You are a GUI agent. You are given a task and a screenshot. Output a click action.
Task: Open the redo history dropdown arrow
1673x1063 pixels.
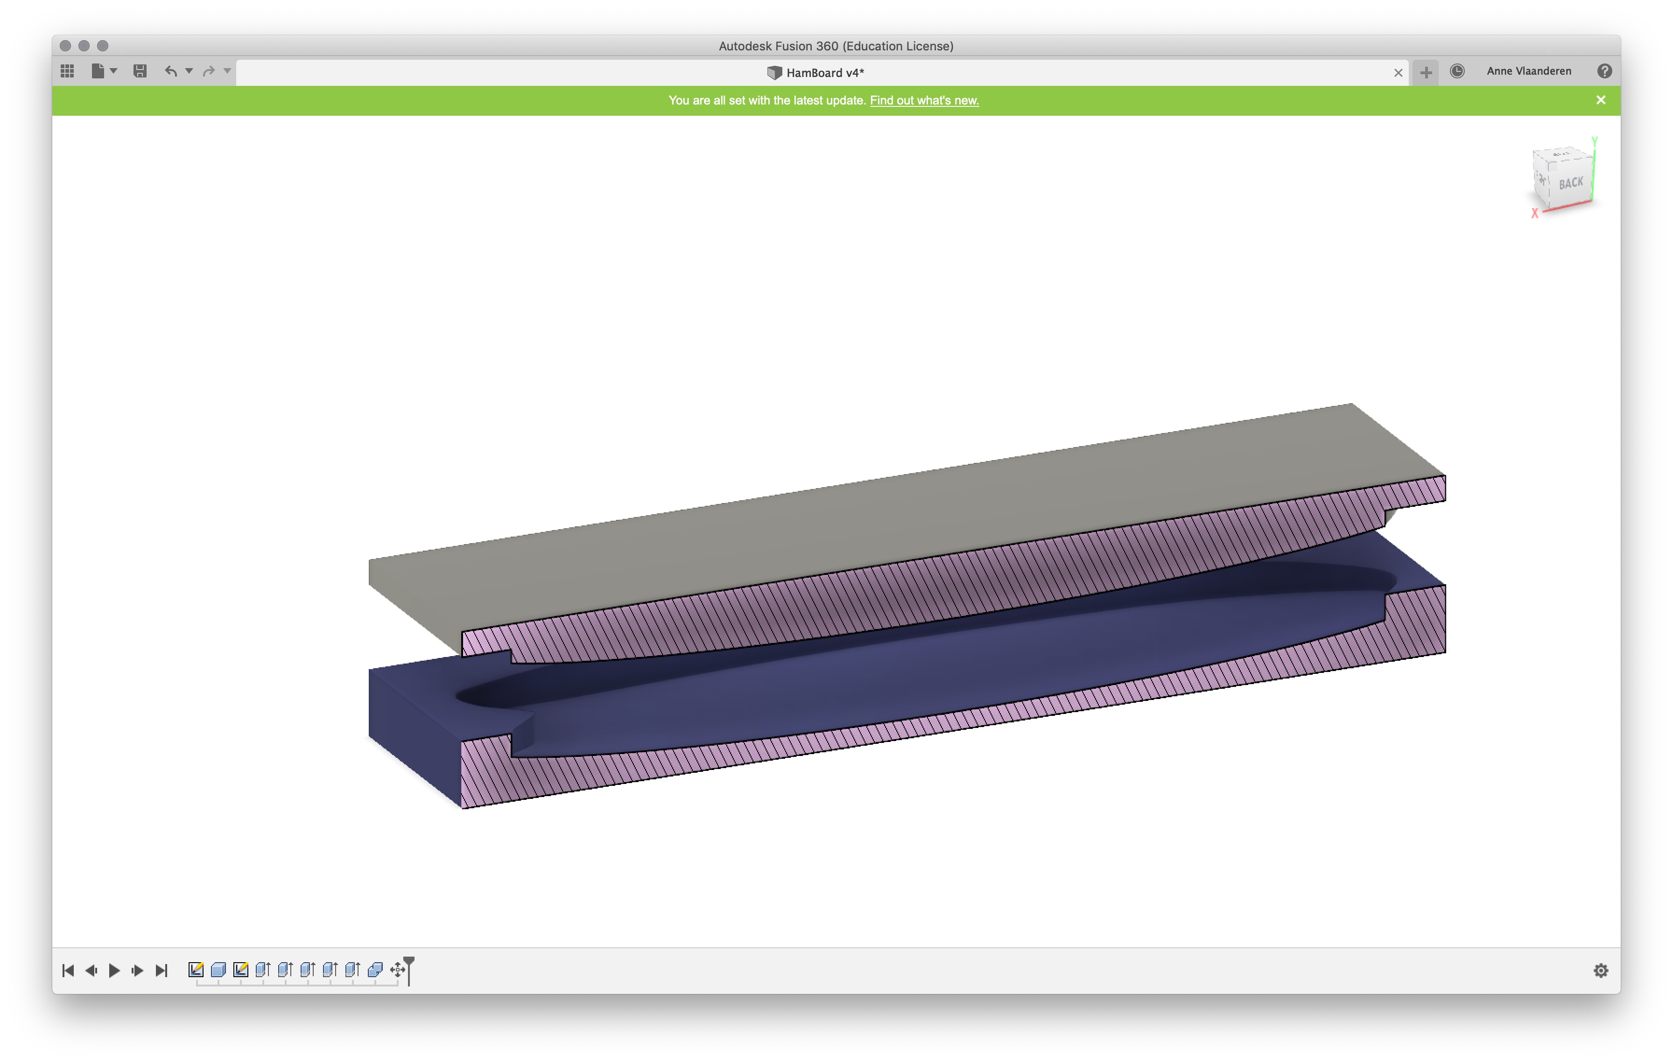[x=227, y=71]
